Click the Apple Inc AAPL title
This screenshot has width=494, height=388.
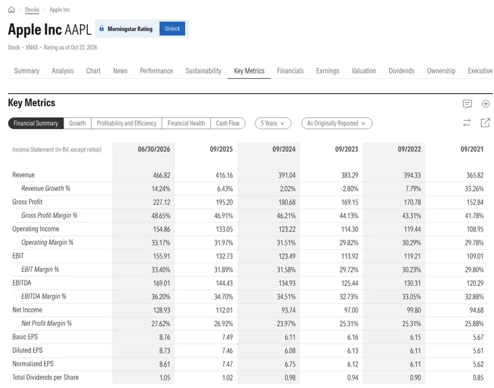[x=49, y=30]
